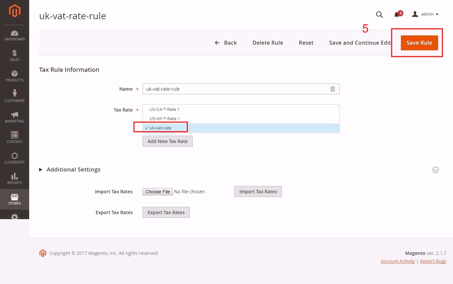The image size is (453, 284).
Task: Open the Stores section in sidebar
Action: coord(15,199)
